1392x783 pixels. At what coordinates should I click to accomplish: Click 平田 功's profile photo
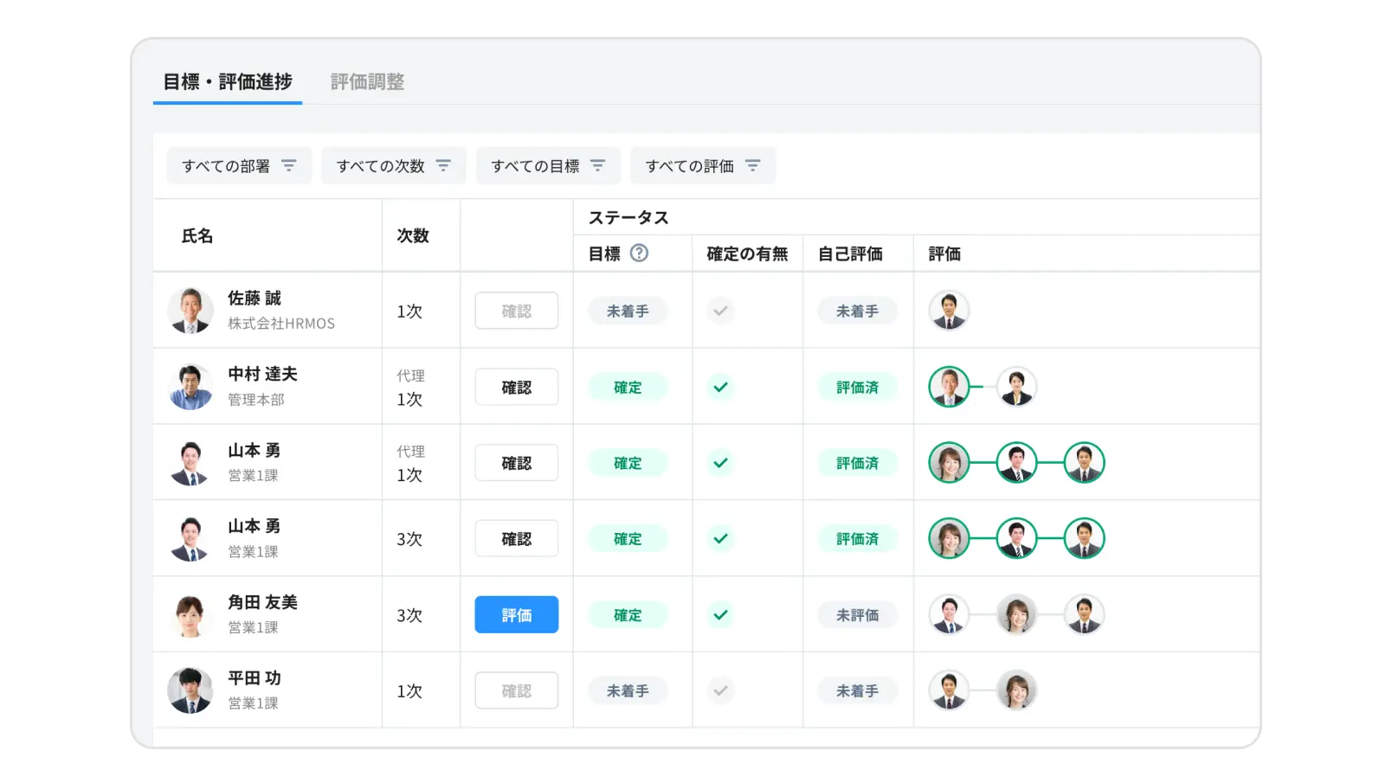click(190, 690)
